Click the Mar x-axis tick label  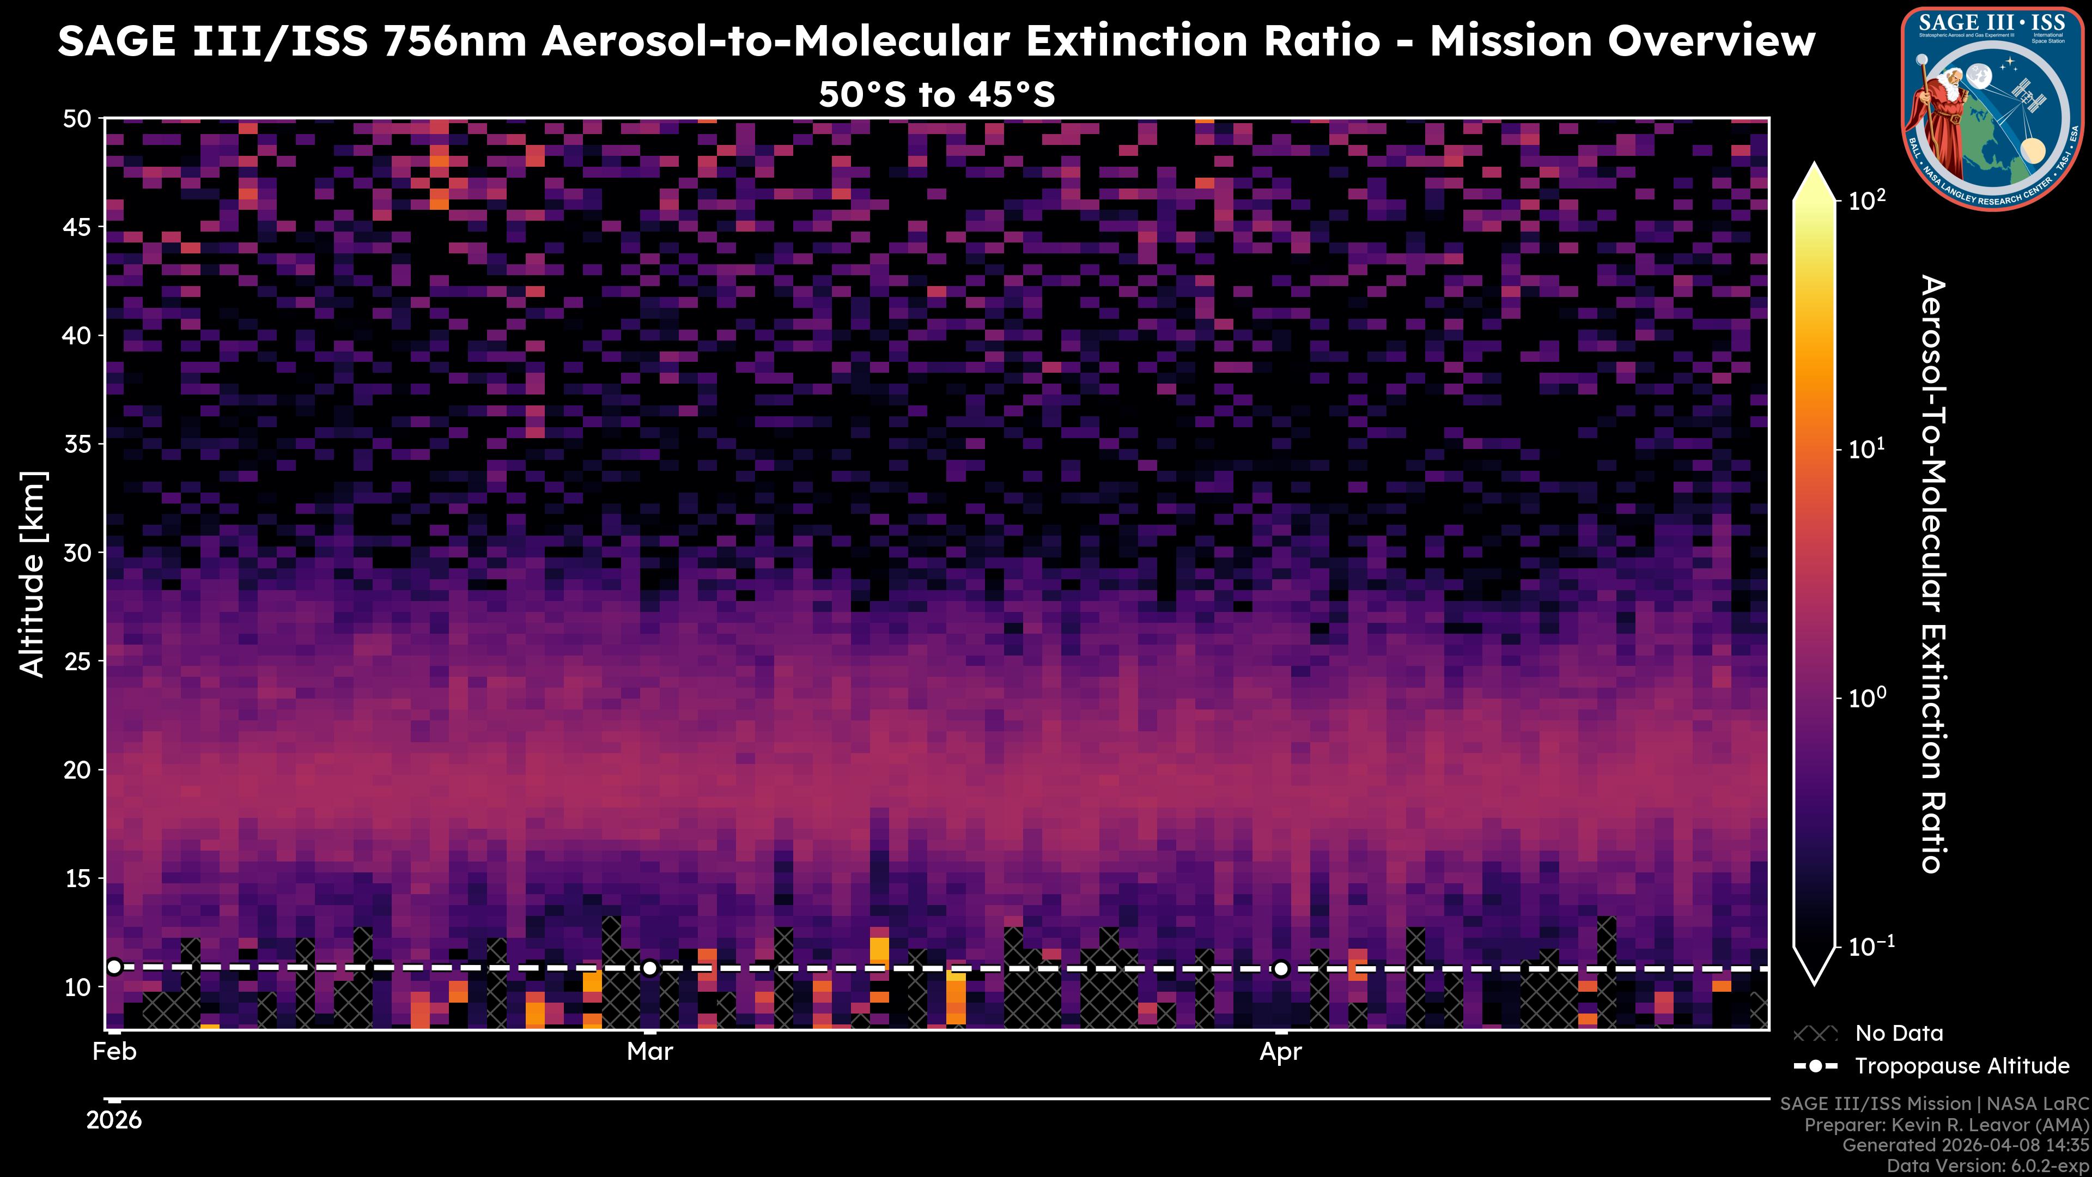[x=650, y=1052]
